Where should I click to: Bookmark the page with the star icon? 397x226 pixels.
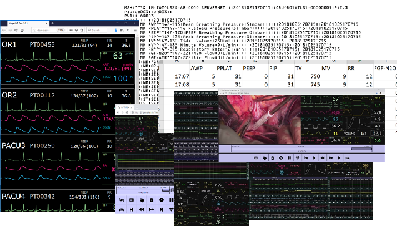[x=82, y=30]
